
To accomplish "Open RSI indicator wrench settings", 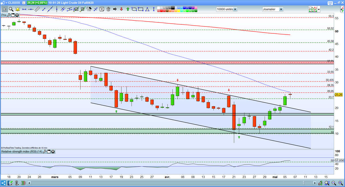I will (45, 151).
